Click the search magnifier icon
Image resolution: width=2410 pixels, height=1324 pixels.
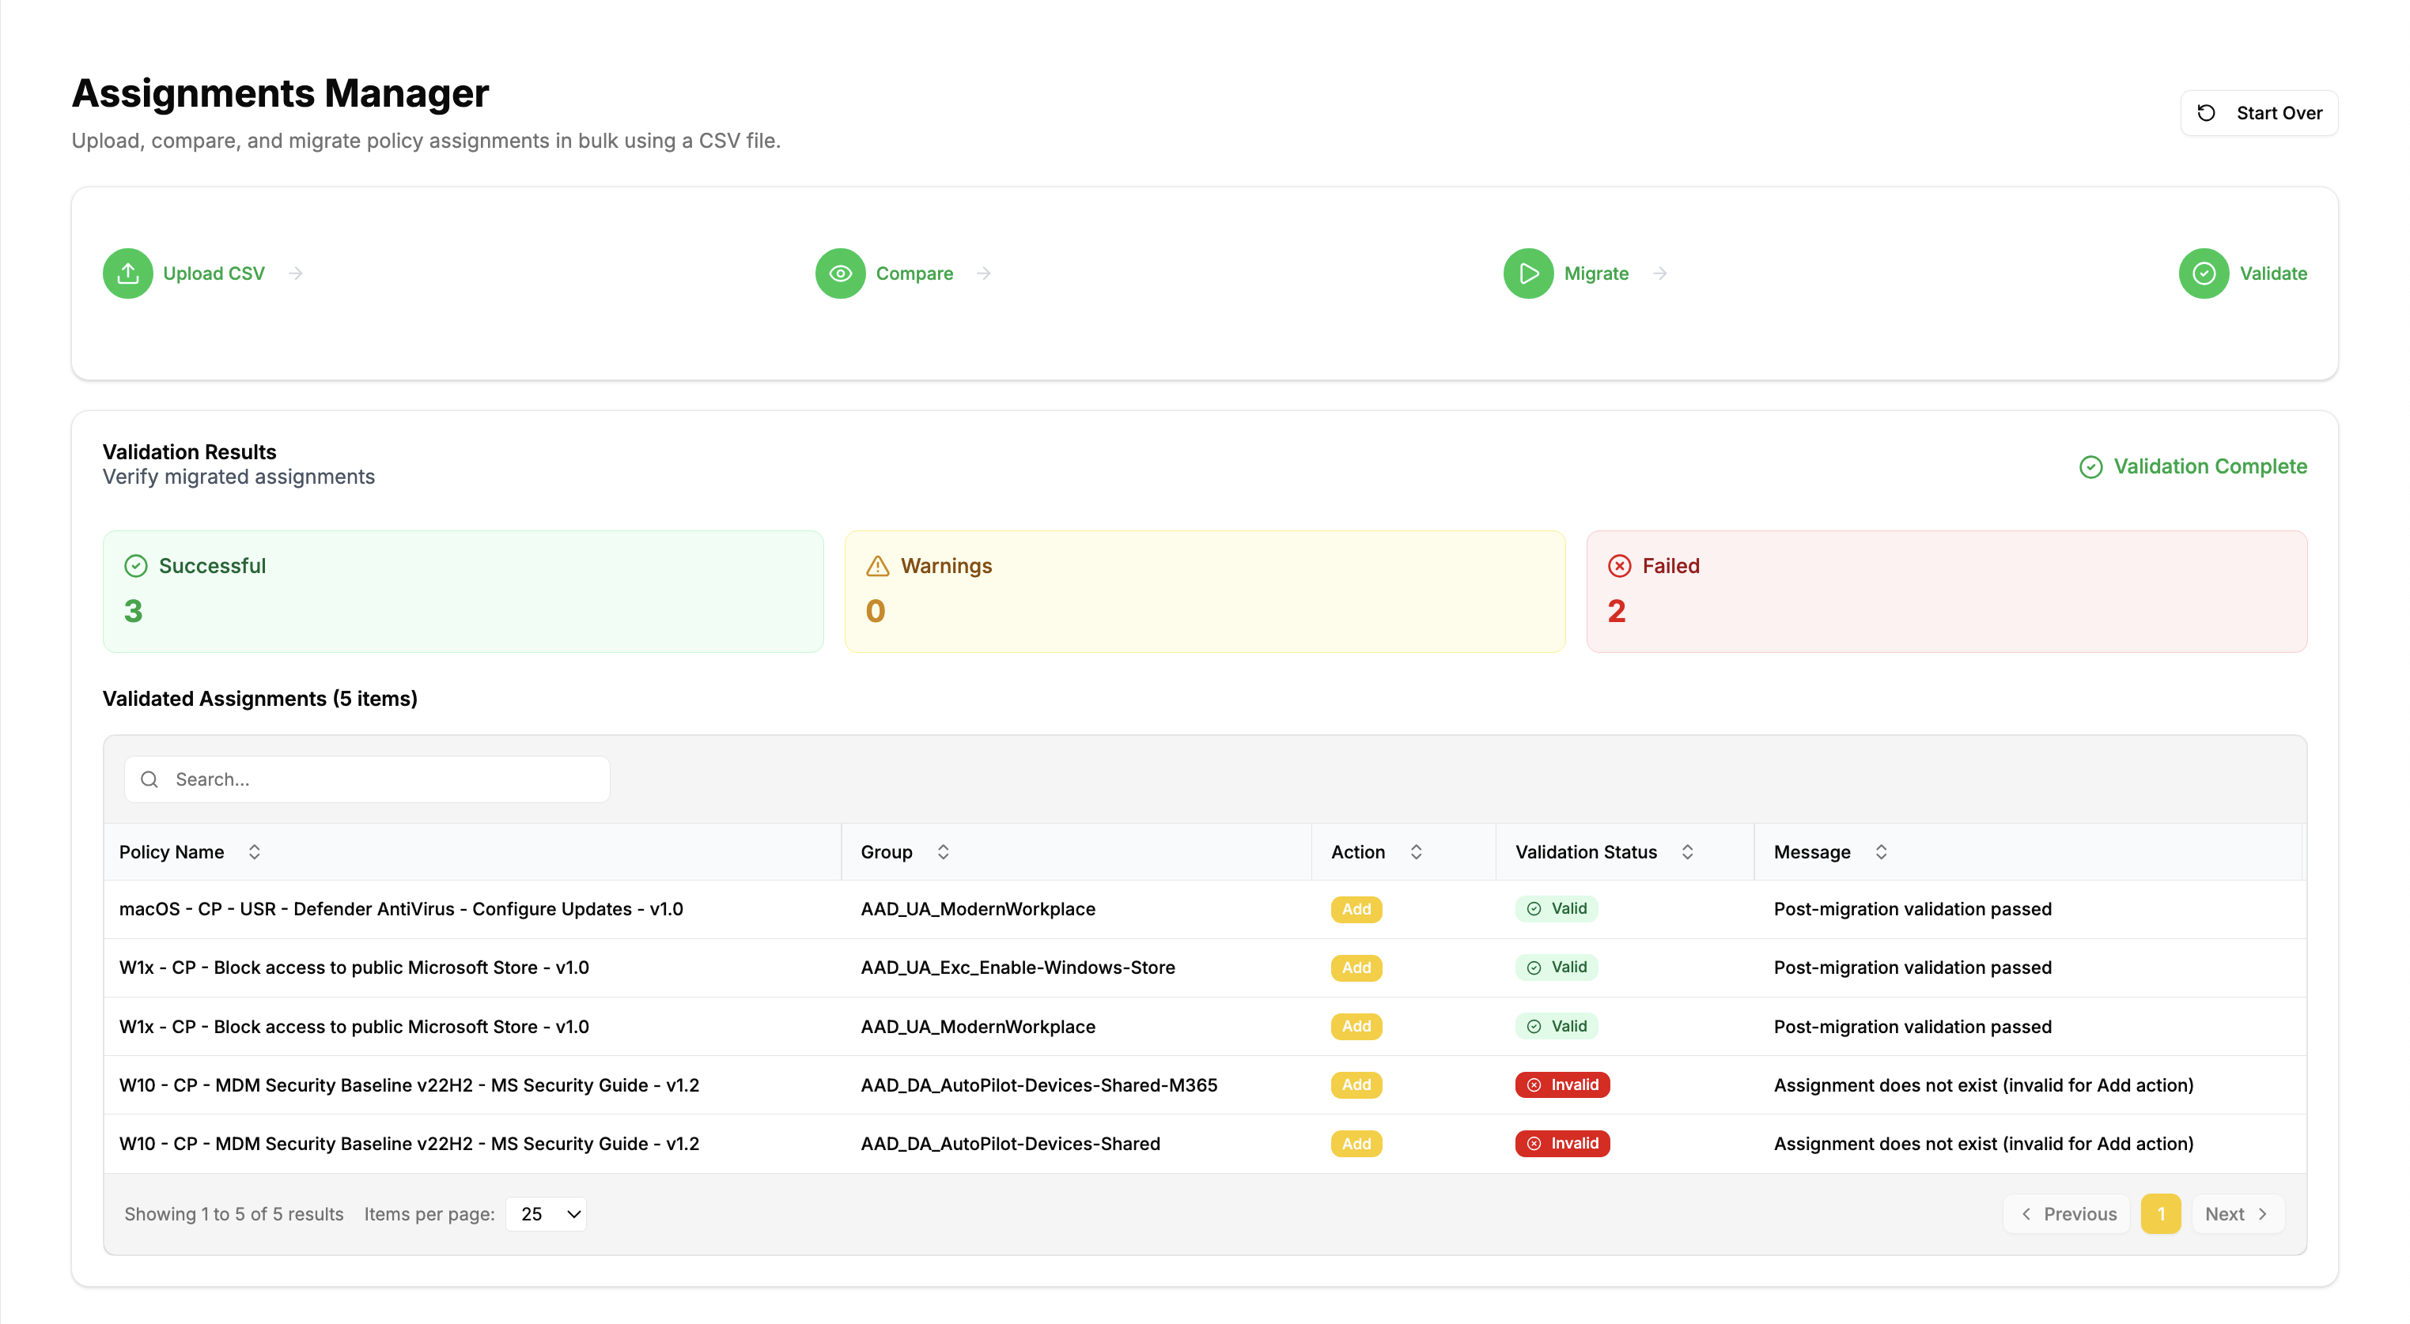[149, 779]
